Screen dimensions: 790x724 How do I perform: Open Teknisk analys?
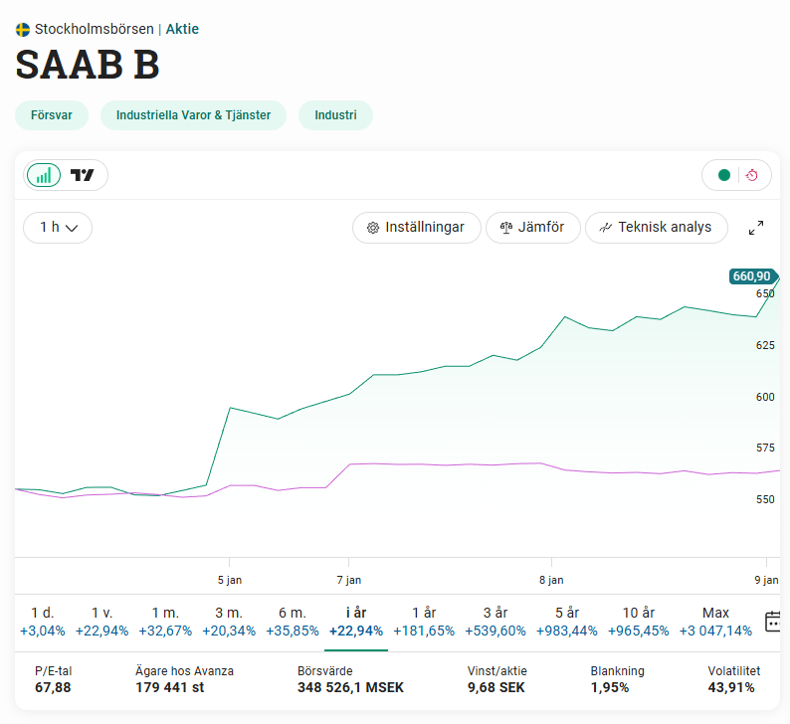point(656,228)
